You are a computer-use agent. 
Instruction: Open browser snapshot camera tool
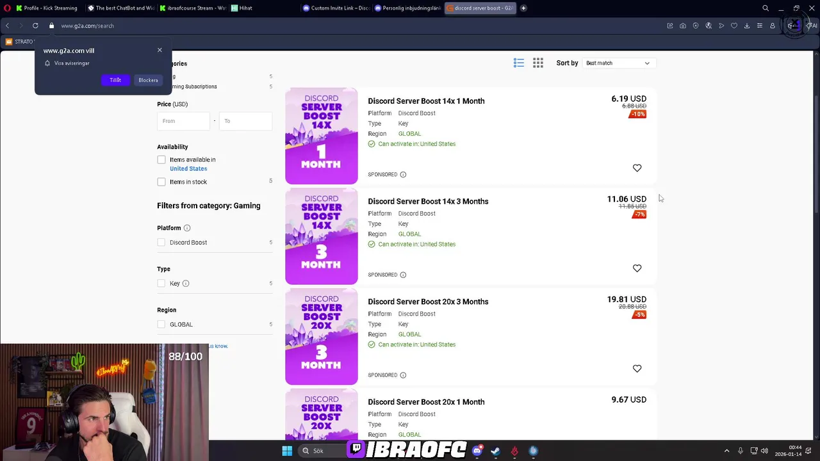tap(683, 26)
